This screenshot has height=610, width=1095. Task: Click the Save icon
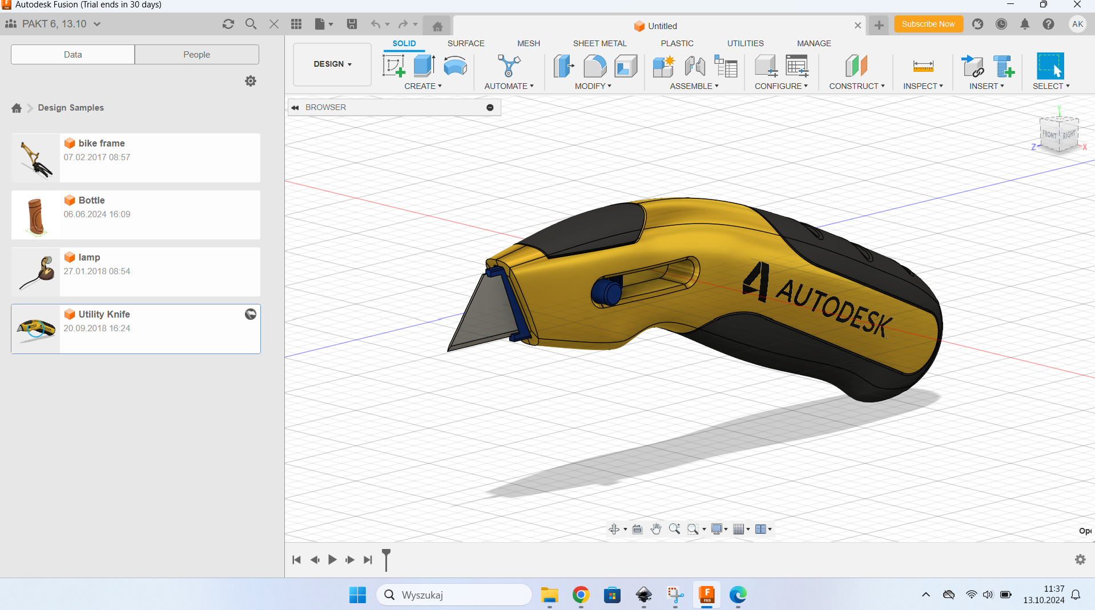click(x=352, y=24)
